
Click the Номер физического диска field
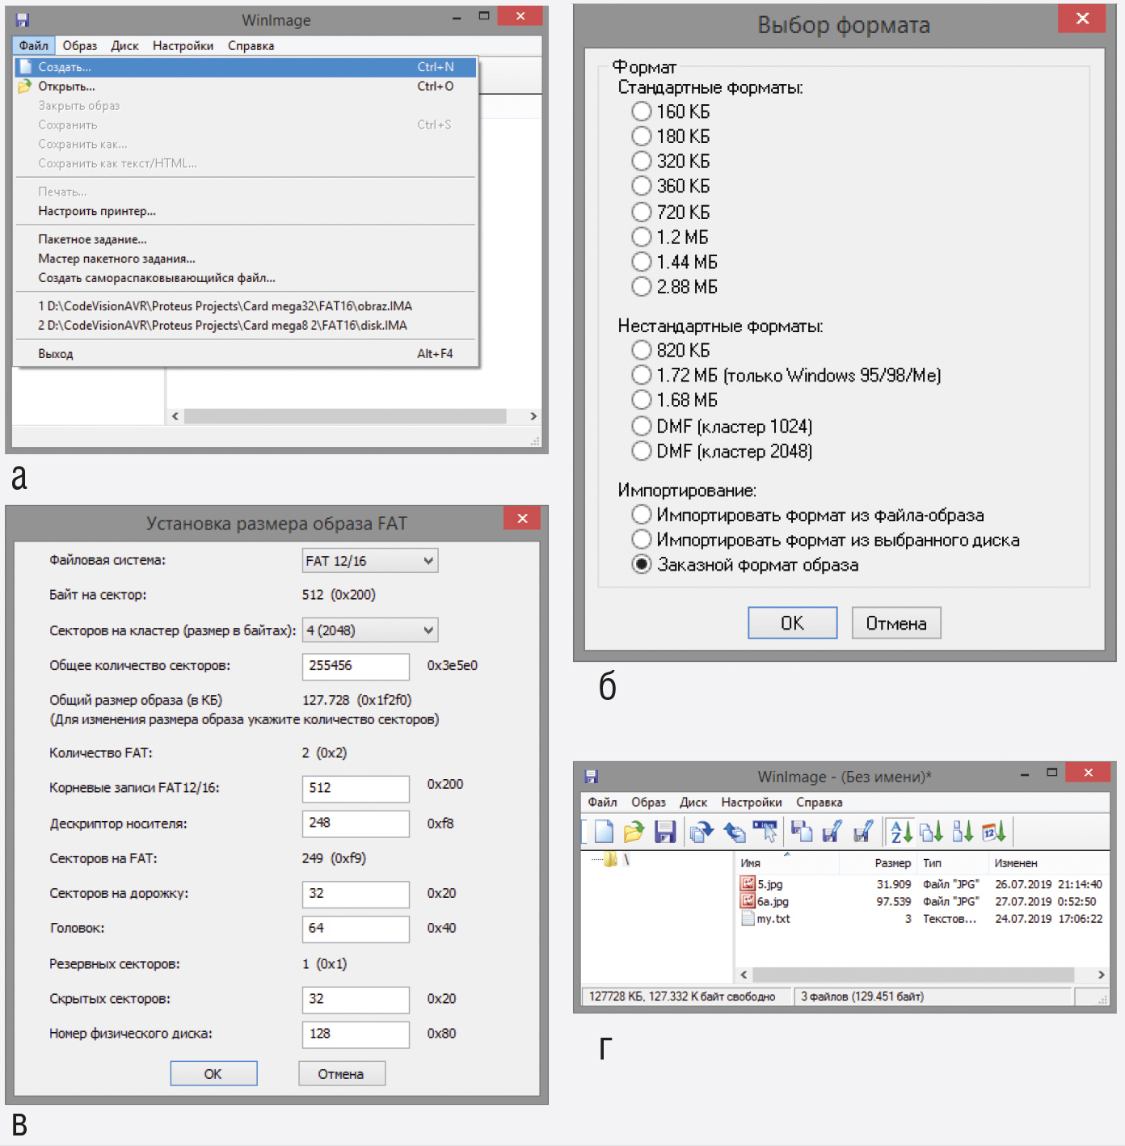pos(356,1034)
